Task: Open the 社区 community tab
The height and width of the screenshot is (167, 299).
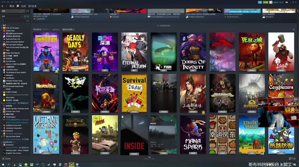Action: point(24,6)
